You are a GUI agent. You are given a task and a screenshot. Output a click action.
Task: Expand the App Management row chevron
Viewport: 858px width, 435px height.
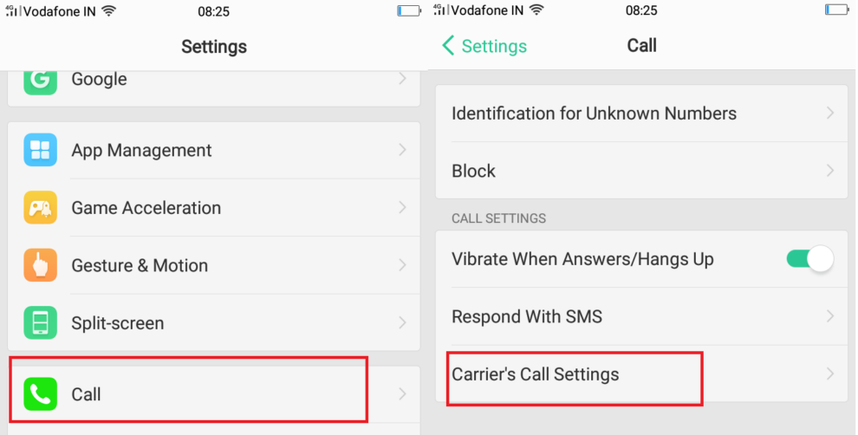click(x=402, y=151)
